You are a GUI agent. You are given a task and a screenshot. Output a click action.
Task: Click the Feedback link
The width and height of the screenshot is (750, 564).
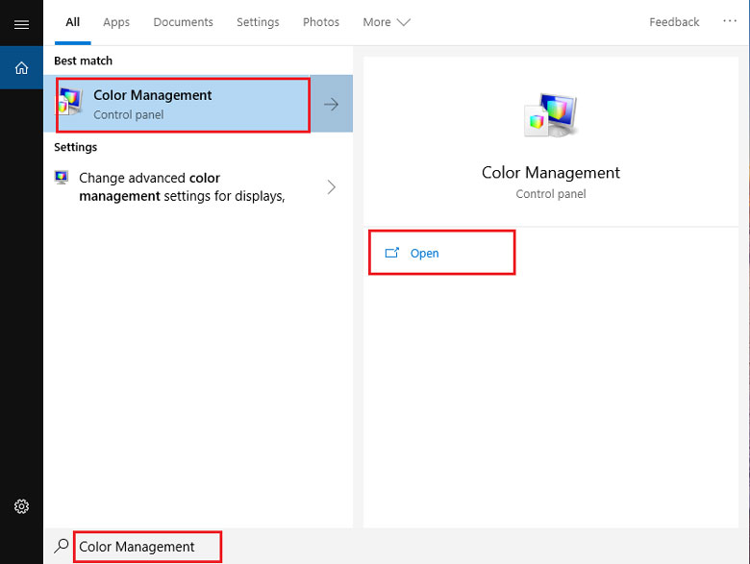[674, 22]
